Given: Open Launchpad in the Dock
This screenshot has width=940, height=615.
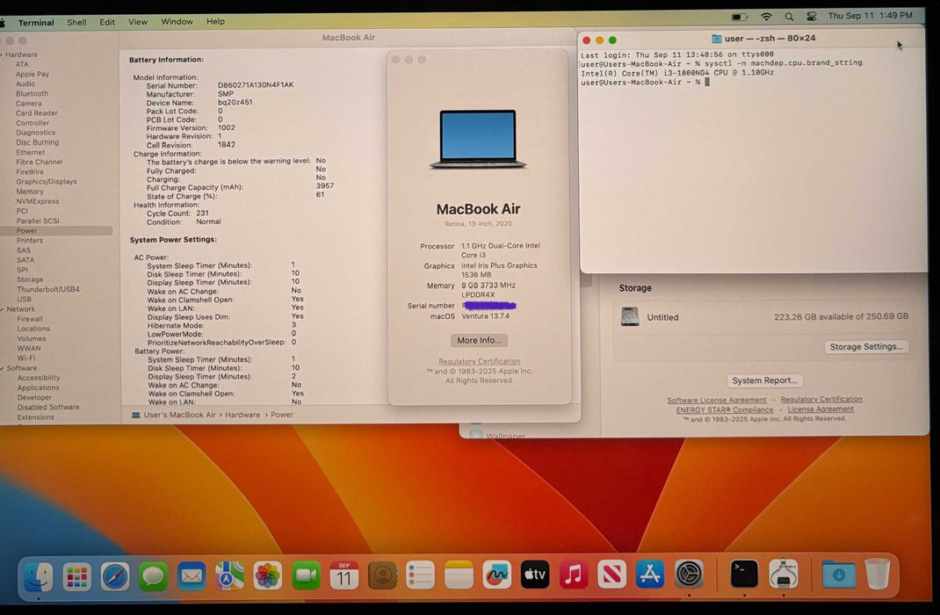Looking at the screenshot, I should pyautogui.click(x=77, y=576).
